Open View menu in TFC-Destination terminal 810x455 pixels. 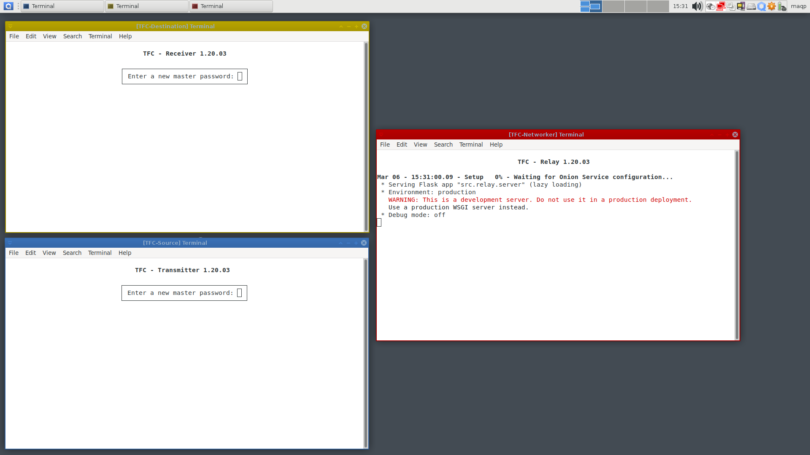tap(50, 36)
